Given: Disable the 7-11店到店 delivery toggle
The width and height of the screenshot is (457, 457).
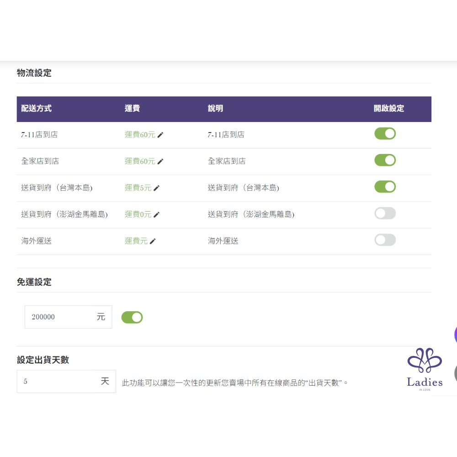Looking at the screenshot, I should 385,134.
